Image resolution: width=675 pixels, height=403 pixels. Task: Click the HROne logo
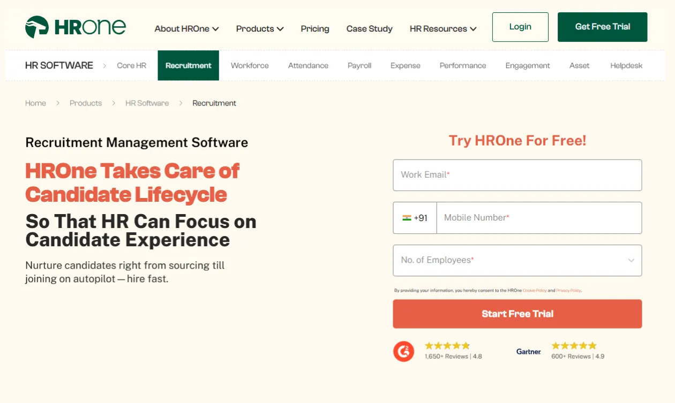tap(76, 27)
